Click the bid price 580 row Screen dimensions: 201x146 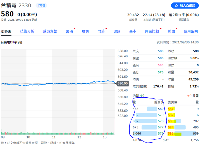[x=148, y=109]
